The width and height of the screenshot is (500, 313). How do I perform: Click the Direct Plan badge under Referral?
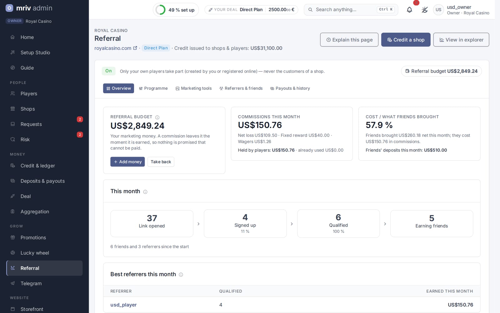tap(156, 48)
